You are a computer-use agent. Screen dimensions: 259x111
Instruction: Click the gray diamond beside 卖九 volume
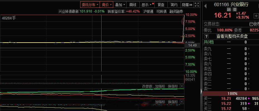coord(249,49)
